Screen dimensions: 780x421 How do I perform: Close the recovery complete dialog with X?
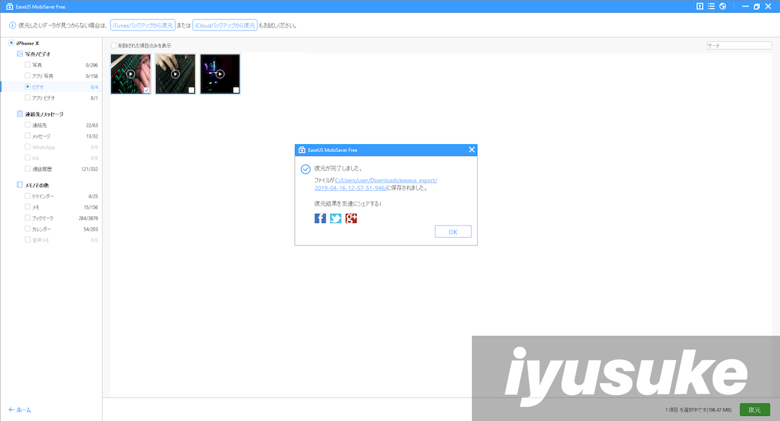pyautogui.click(x=472, y=149)
